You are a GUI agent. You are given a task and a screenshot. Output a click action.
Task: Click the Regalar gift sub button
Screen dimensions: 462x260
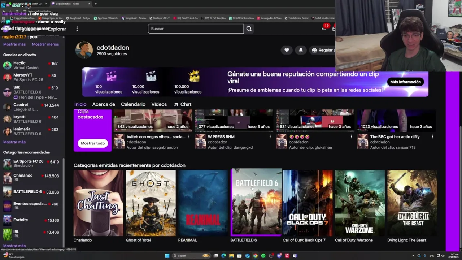(x=323, y=50)
